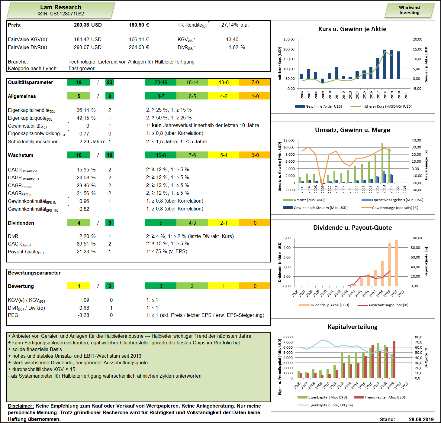Click the Eigenkapitalentwicklung comment marker triangle
441x423 pixels.
(69, 131)
